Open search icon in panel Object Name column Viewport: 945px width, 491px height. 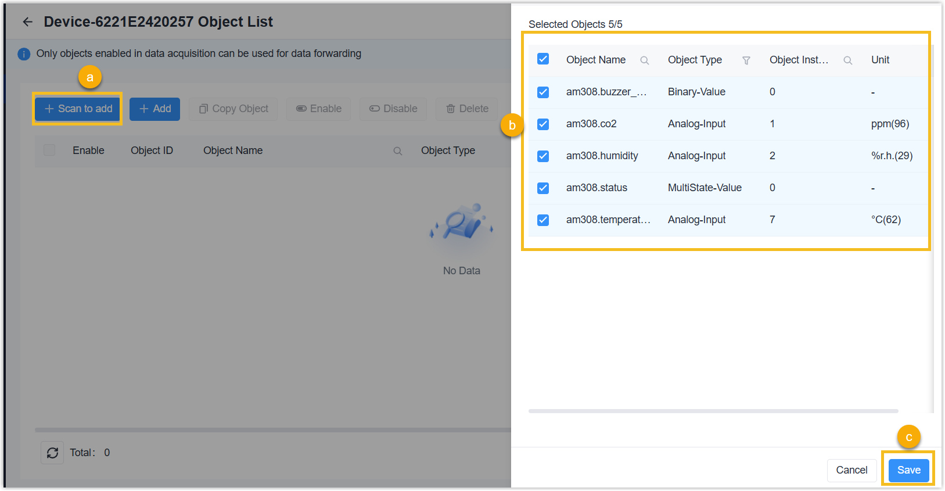(644, 60)
